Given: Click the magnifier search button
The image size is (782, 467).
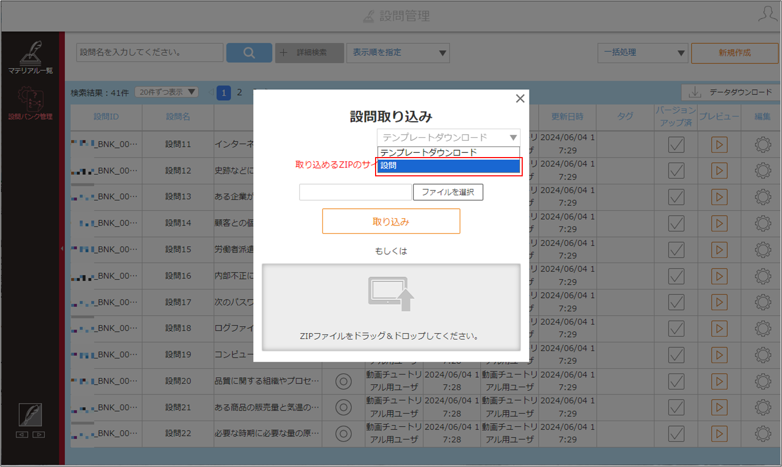Looking at the screenshot, I should tap(249, 53).
